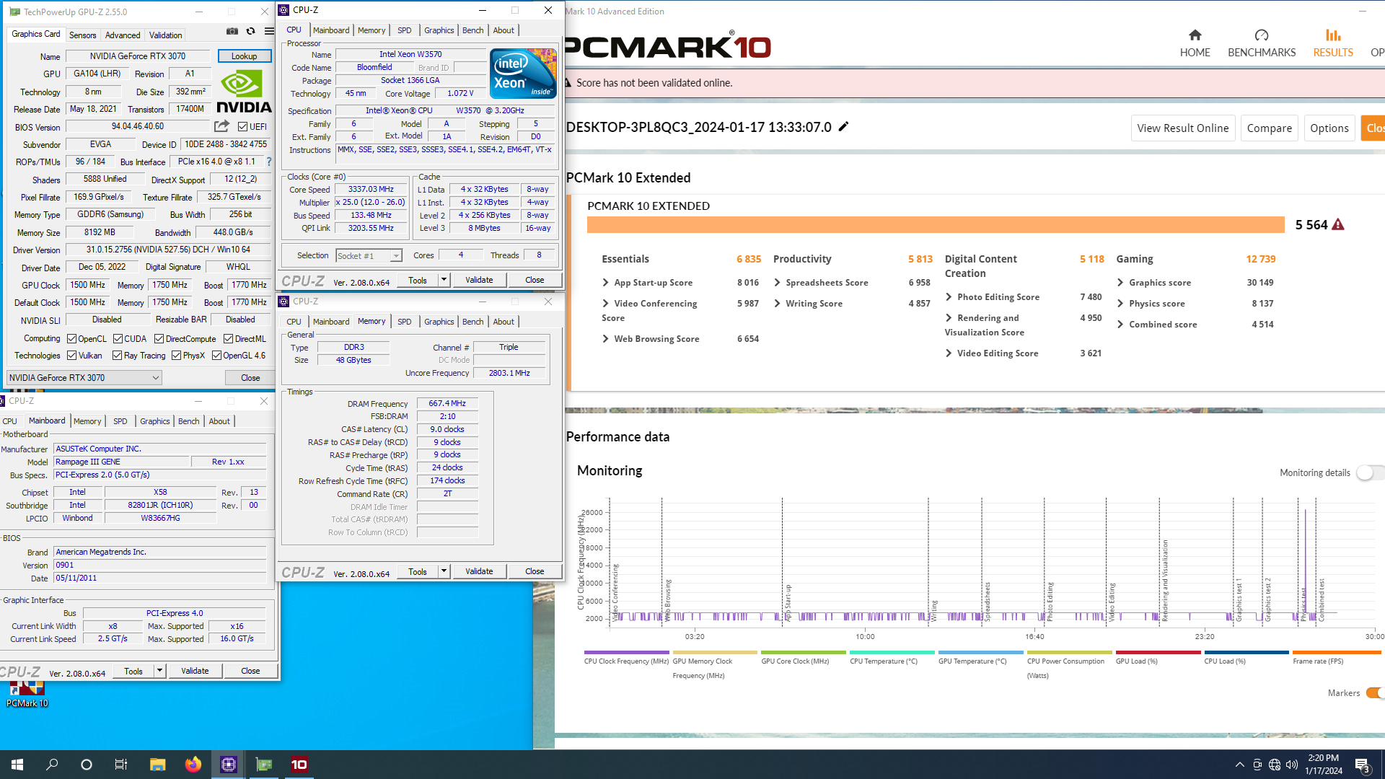1385x779 pixels.
Task: Toggle the CUDA checkbox
Action: point(118,339)
